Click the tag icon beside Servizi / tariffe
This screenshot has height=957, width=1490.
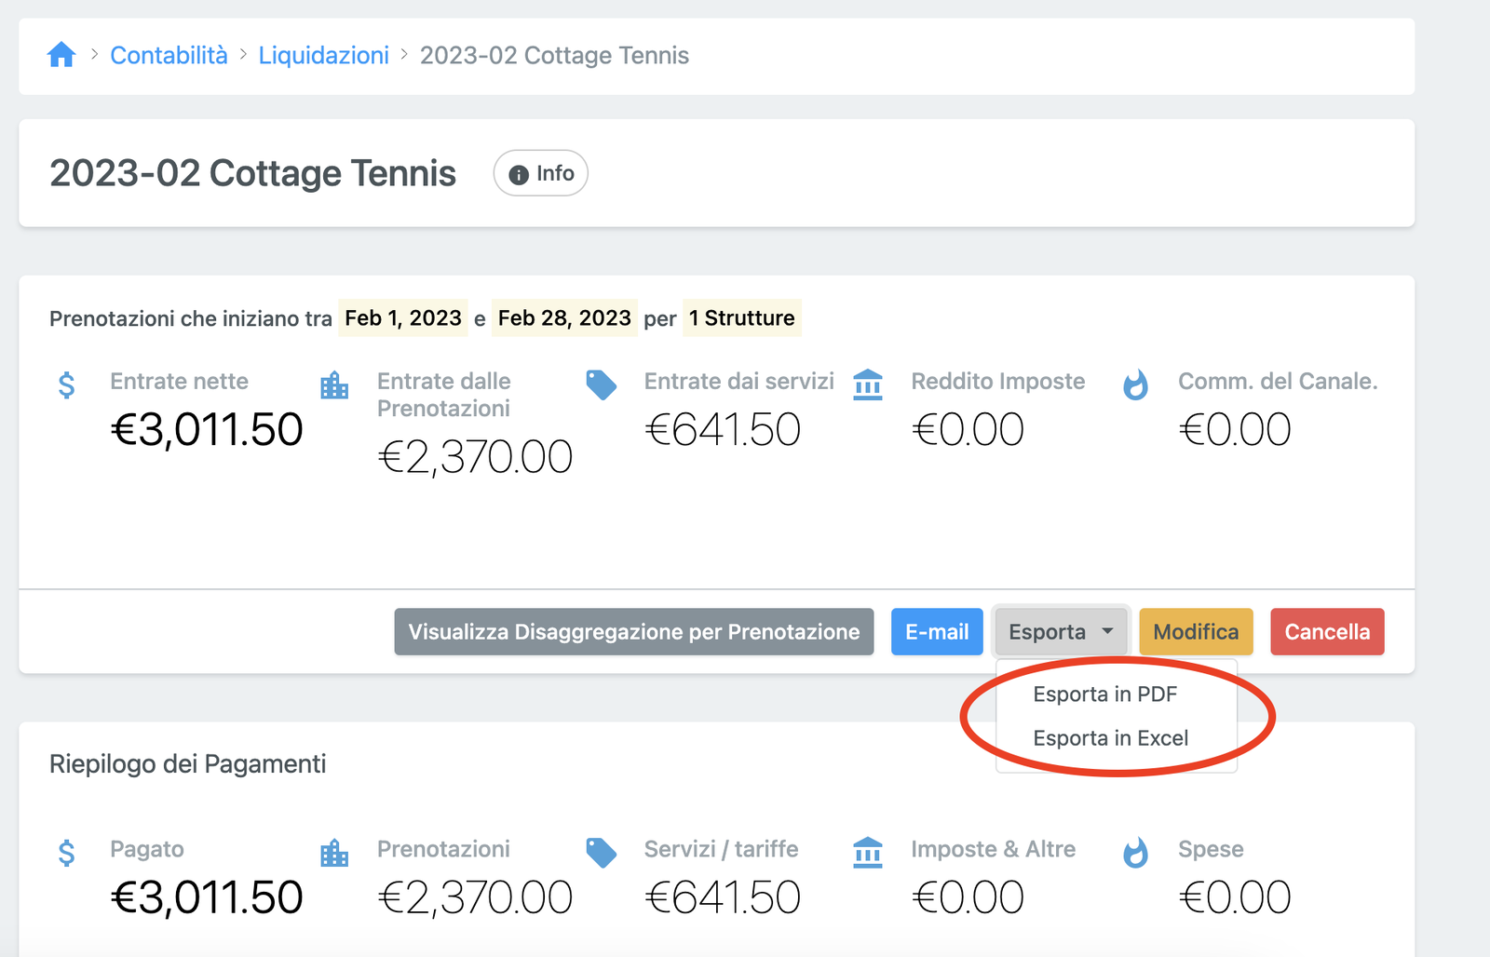click(601, 853)
